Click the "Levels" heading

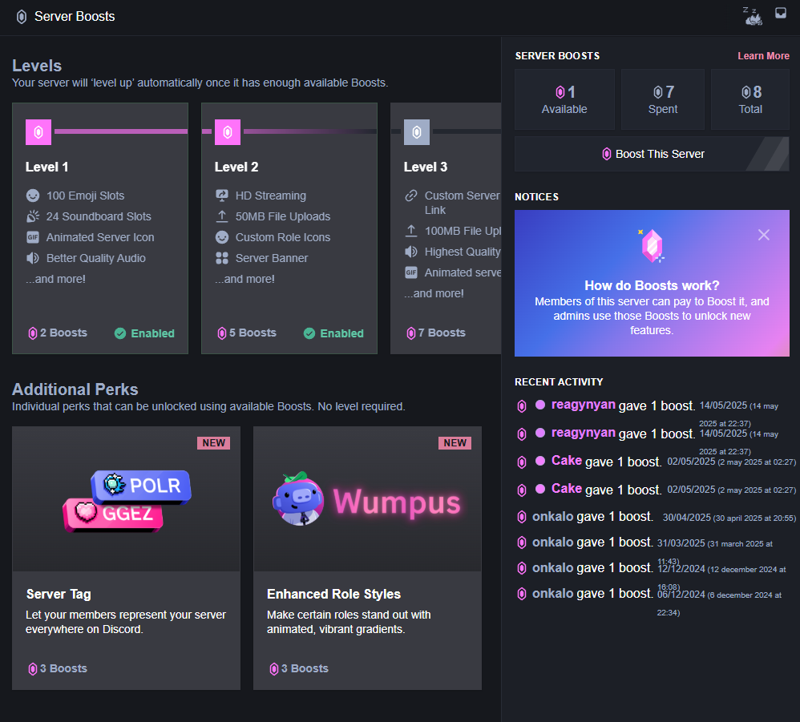(37, 66)
